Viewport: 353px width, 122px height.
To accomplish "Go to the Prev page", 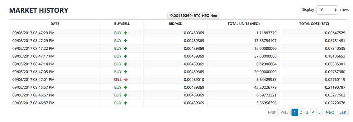I will [x=284, y=112].
